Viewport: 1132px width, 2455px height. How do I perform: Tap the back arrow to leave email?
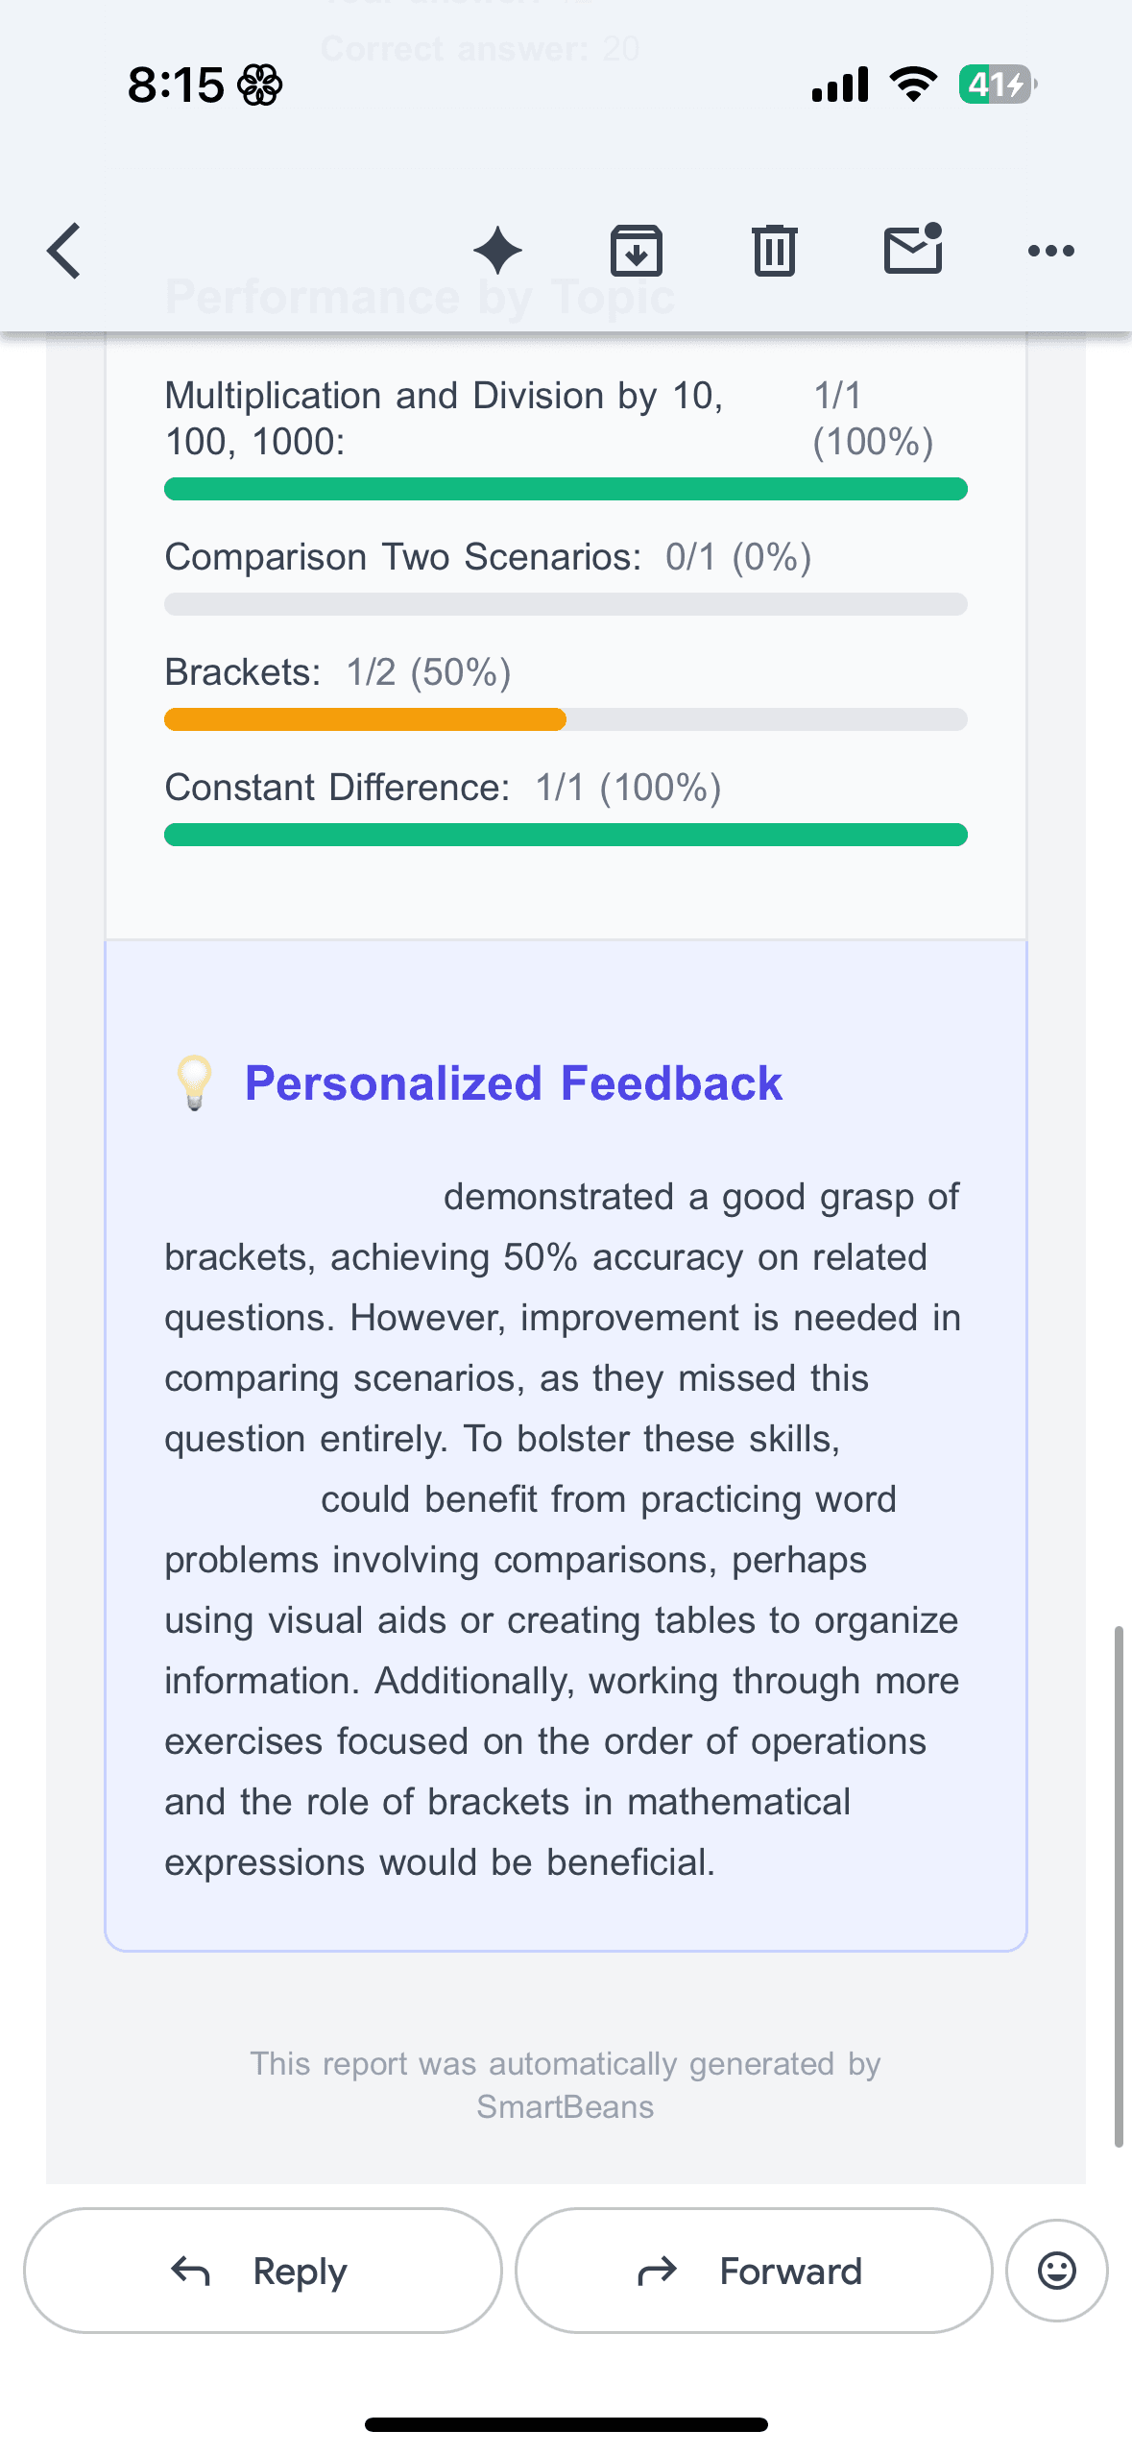click(x=64, y=251)
